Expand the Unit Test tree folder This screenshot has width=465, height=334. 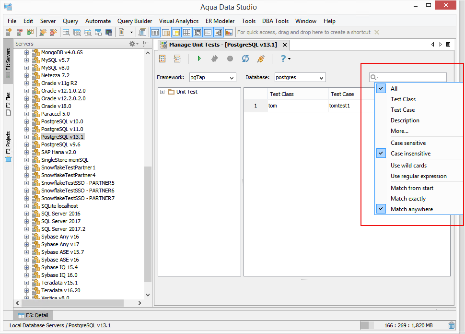click(x=162, y=92)
